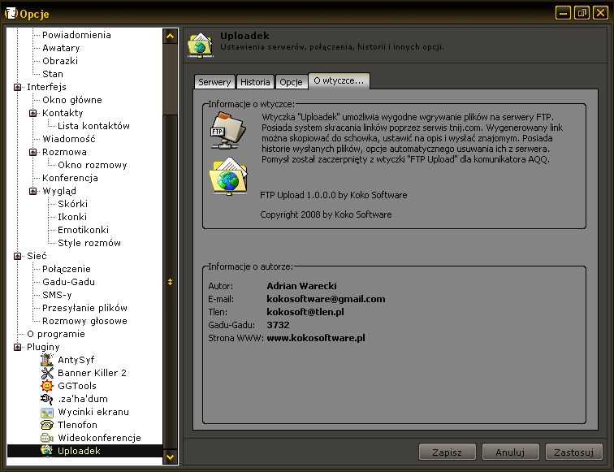Collapse the Interfejs tree node
This screenshot has height=472, width=614.
18,87
